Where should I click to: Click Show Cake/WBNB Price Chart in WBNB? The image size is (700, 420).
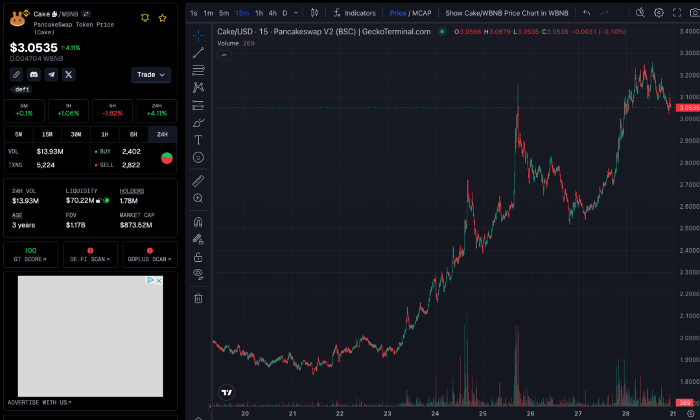click(506, 13)
